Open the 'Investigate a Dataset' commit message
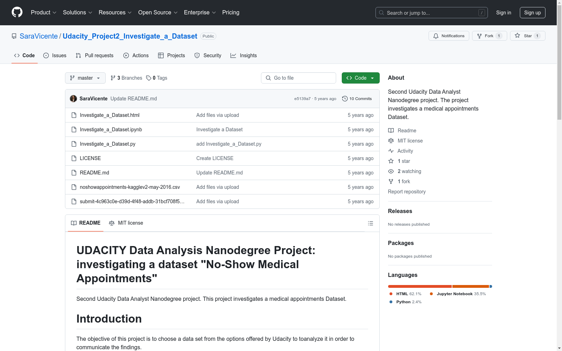The width and height of the screenshot is (562, 351). [220, 130]
